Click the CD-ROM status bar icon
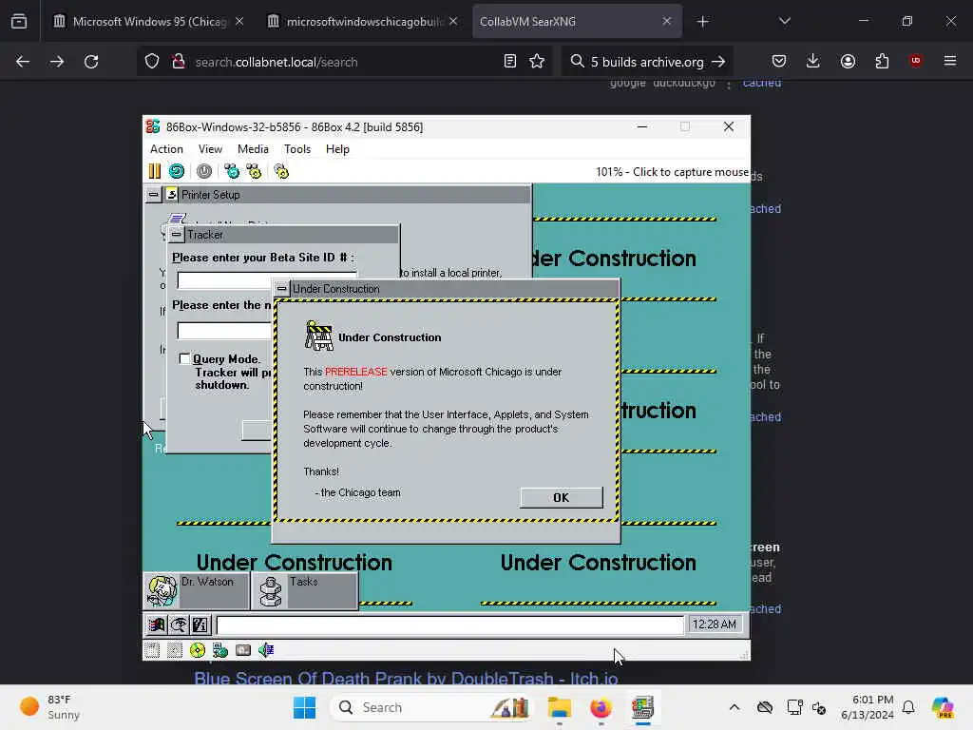 pyautogui.click(x=198, y=650)
